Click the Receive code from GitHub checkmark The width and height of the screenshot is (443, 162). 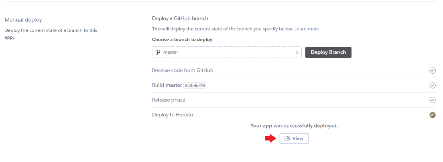[x=432, y=70]
